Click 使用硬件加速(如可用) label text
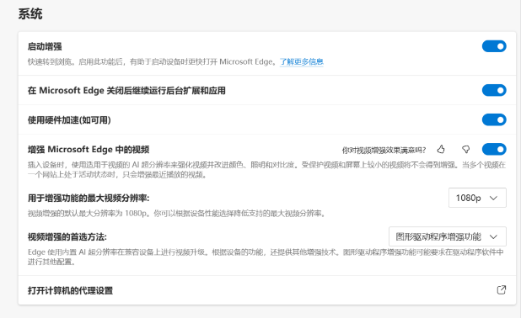This screenshot has width=521, height=318. click(x=69, y=120)
